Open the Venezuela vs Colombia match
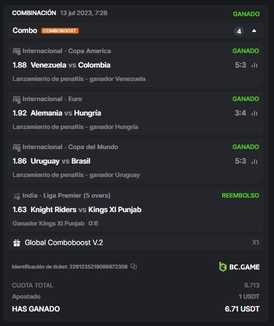The width and height of the screenshot is (274, 326). pyautogui.click(x=70, y=65)
